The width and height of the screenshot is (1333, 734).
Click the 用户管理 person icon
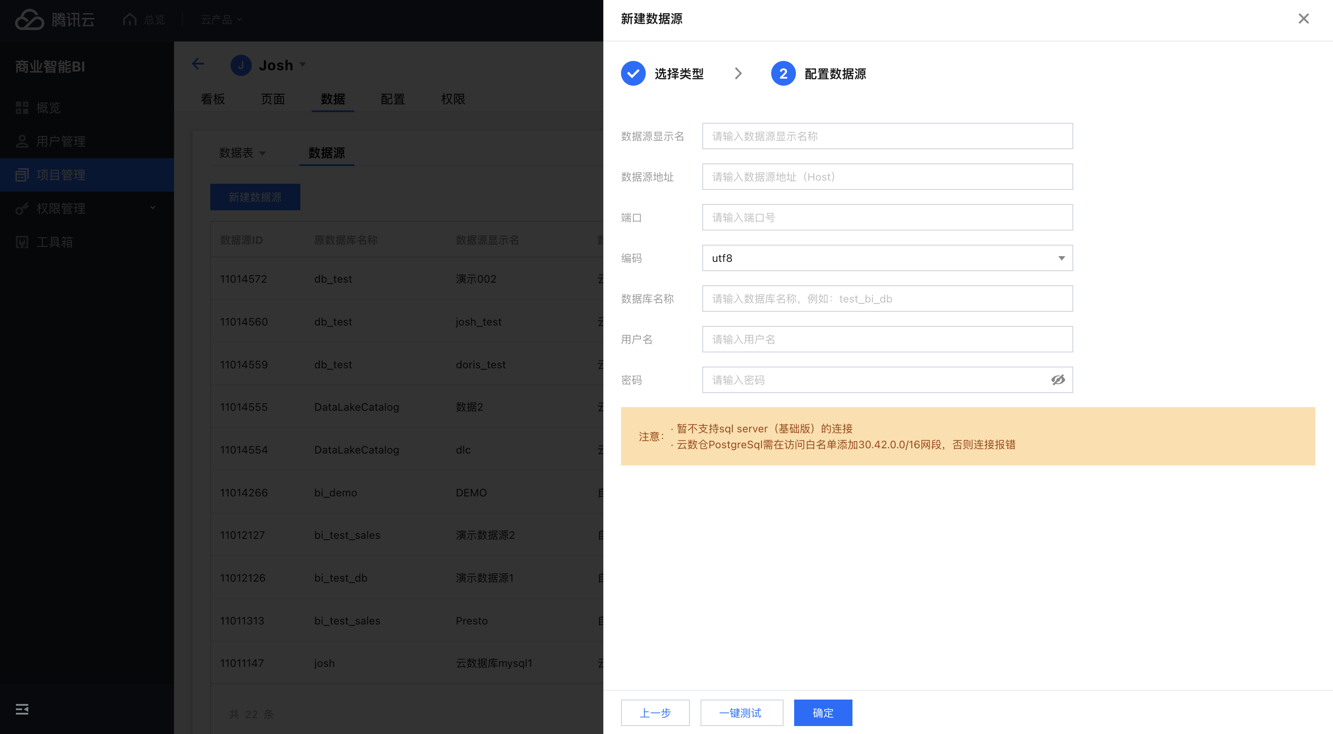coord(22,141)
